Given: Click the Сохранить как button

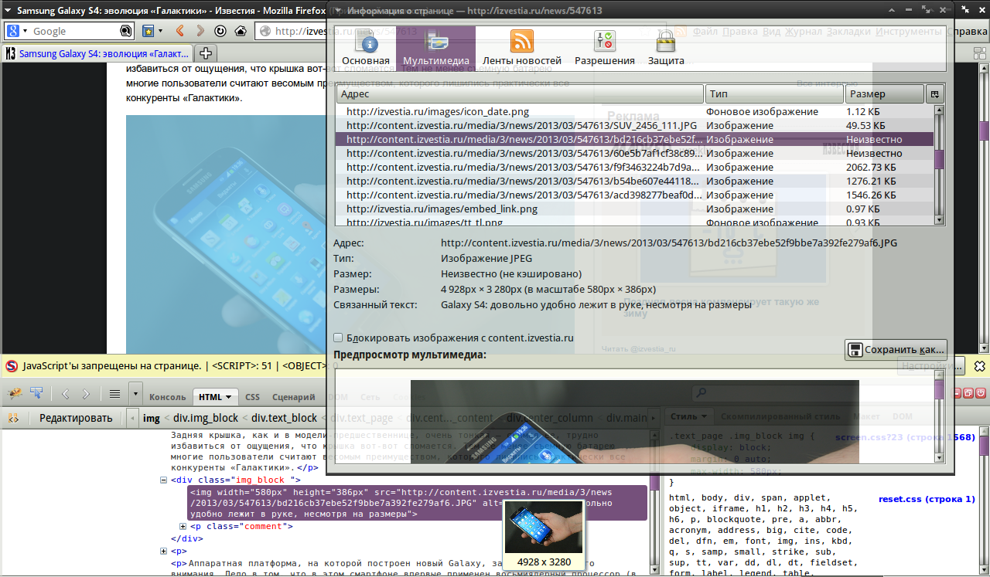Looking at the screenshot, I should [896, 350].
